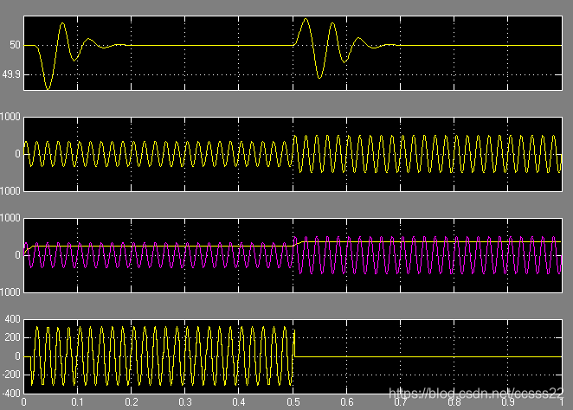Select the second plot showing the yellow sine wave

pos(293,154)
